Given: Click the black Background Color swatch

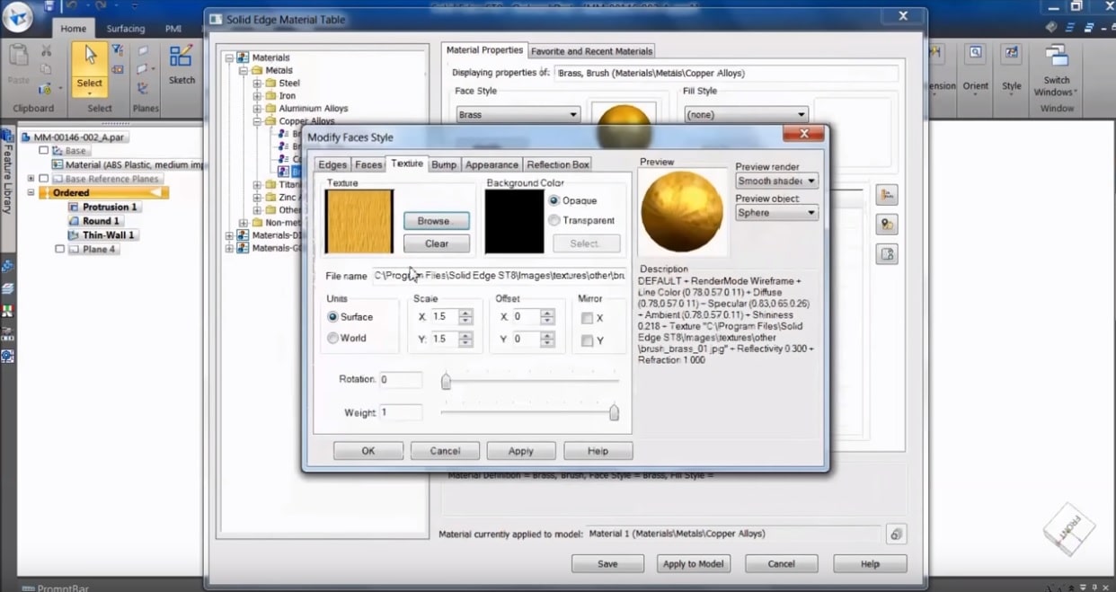Looking at the screenshot, I should (x=515, y=221).
